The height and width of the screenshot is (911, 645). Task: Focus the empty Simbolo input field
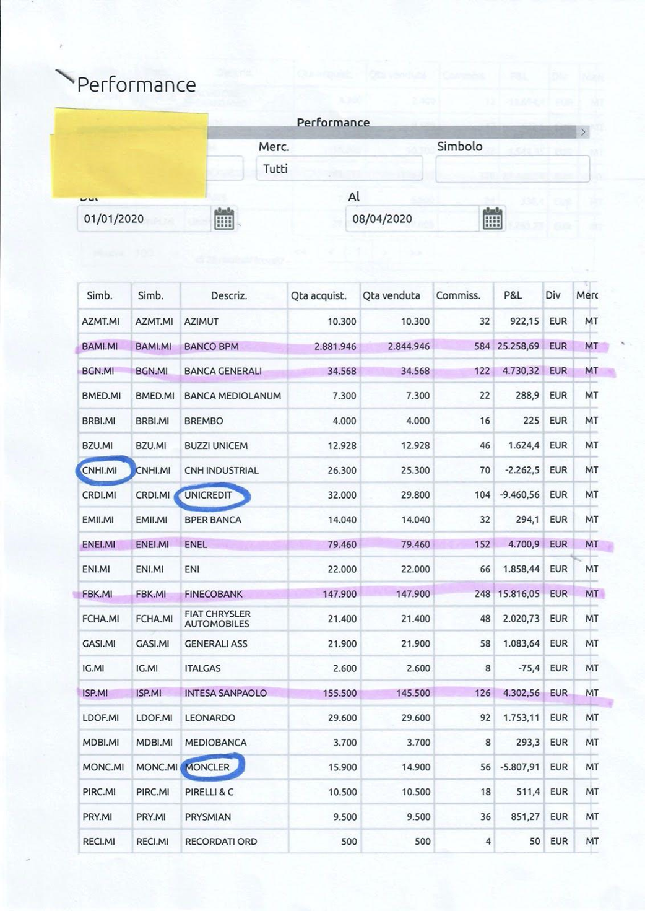point(512,169)
